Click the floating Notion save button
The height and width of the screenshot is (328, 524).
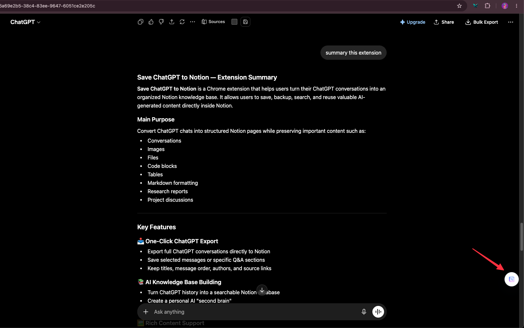(512, 279)
